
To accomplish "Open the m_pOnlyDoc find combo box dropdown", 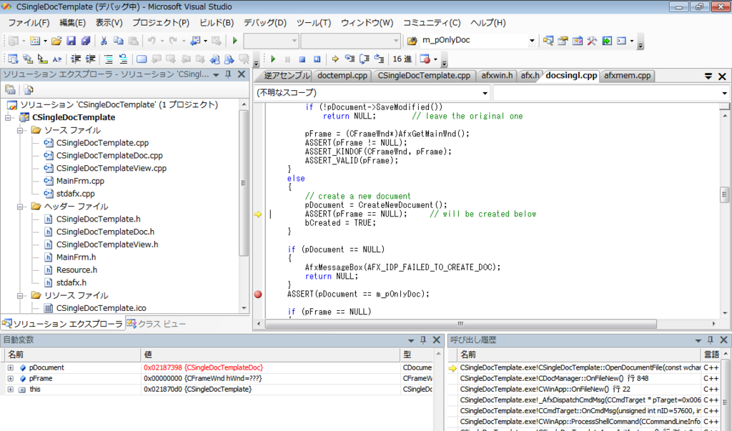I will [532, 41].
